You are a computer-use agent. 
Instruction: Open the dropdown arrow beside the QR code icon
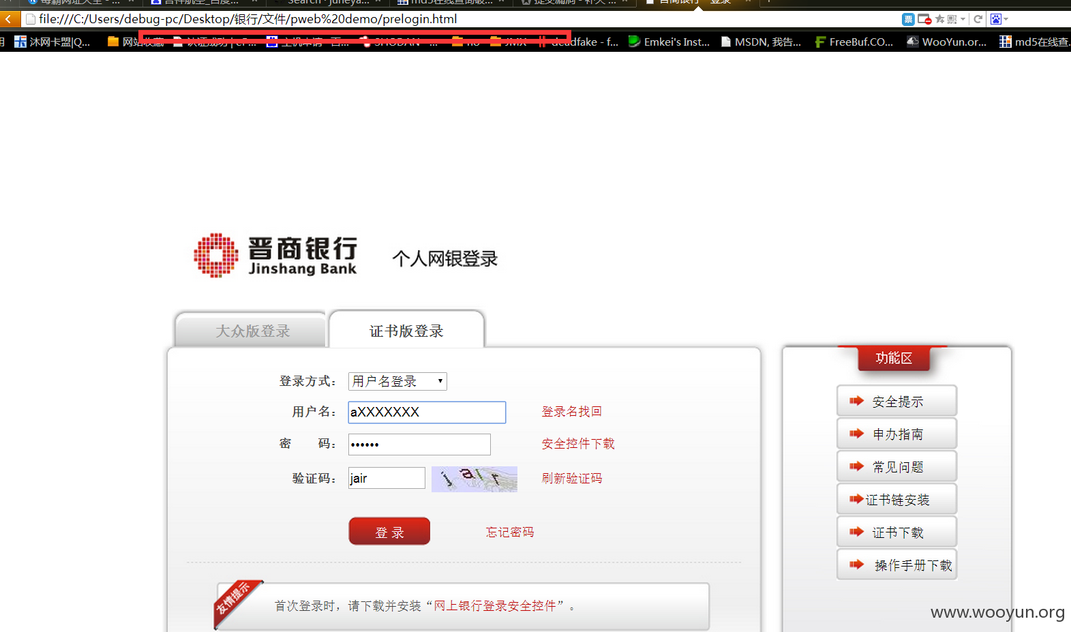pyautogui.click(x=963, y=19)
